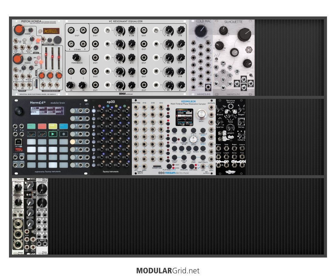
Task: Click the Assimil8or UTILITY button
Action: [x=193, y=130]
